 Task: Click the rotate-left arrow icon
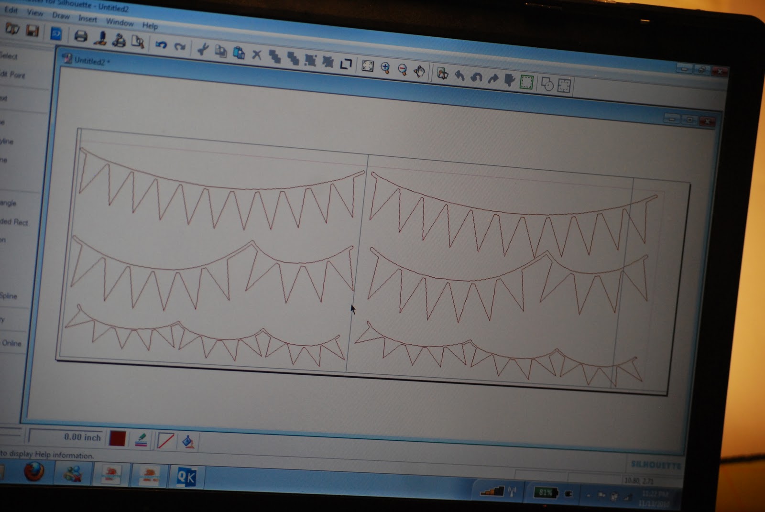[x=460, y=76]
